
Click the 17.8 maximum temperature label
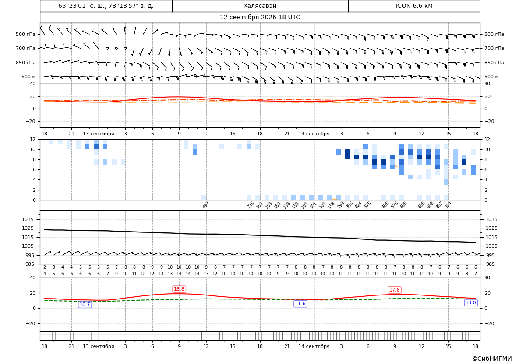[395, 290]
